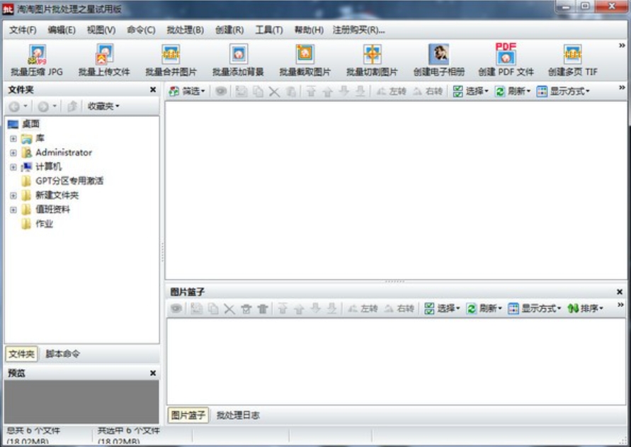Image resolution: width=631 pixels, height=447 pixels.
Task: Open the 排序 sort dropdown
Action: point(585,308)
